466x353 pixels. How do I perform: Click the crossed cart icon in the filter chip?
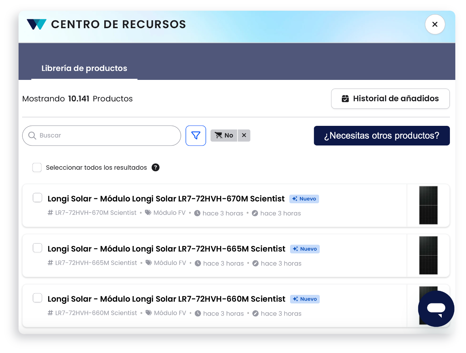(x=218, y=135)
